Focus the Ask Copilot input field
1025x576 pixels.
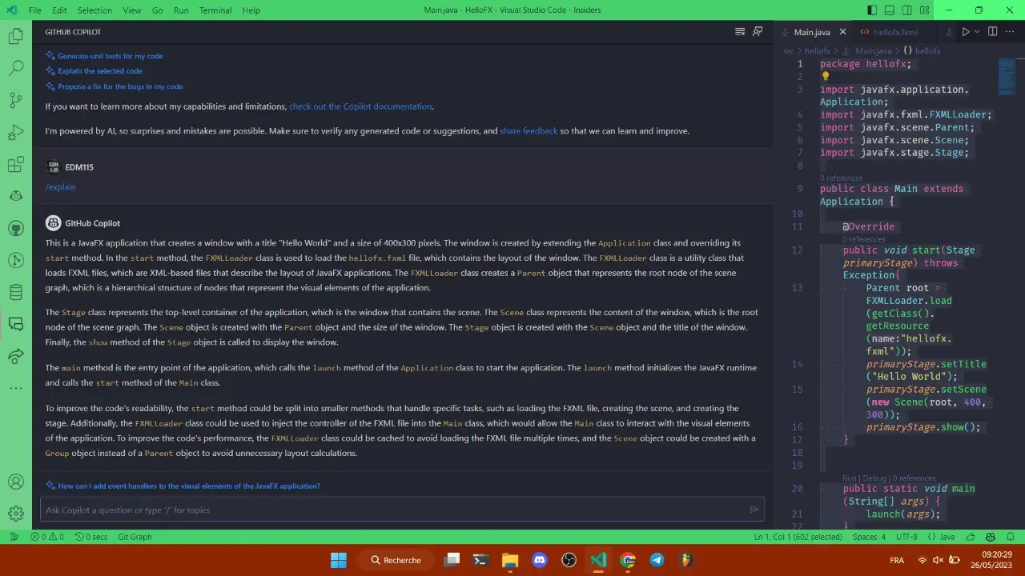click(x=402, y=510)
